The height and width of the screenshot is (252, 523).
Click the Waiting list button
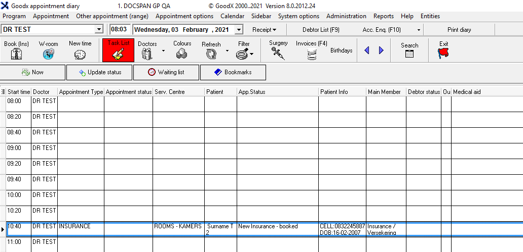point(166,72)
